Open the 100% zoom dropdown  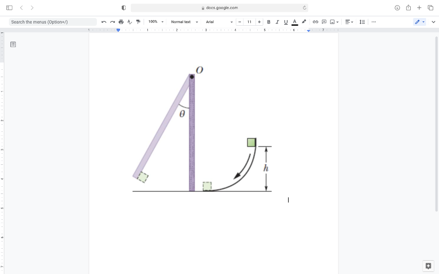tap(156, 22)
